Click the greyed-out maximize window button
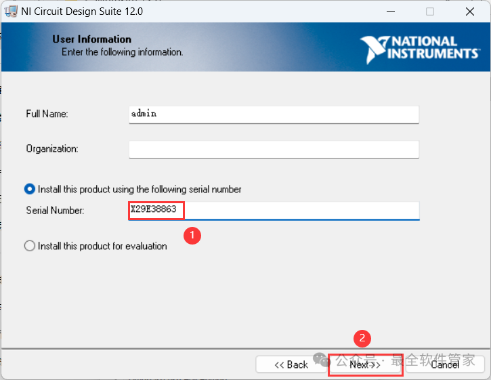491x380 pixels. click(430, 12)
